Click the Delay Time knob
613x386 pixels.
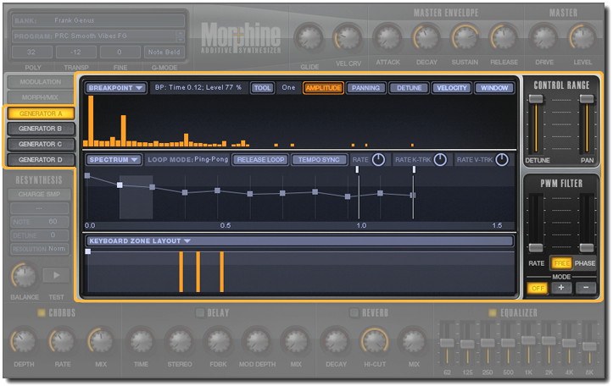pyautogui.click(x=141, y=341)
